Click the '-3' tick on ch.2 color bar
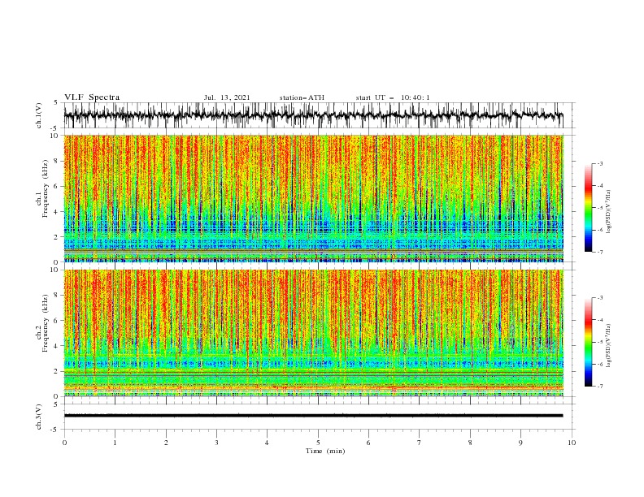The height and width of the screenshot is (497, 644). point(599,298)
